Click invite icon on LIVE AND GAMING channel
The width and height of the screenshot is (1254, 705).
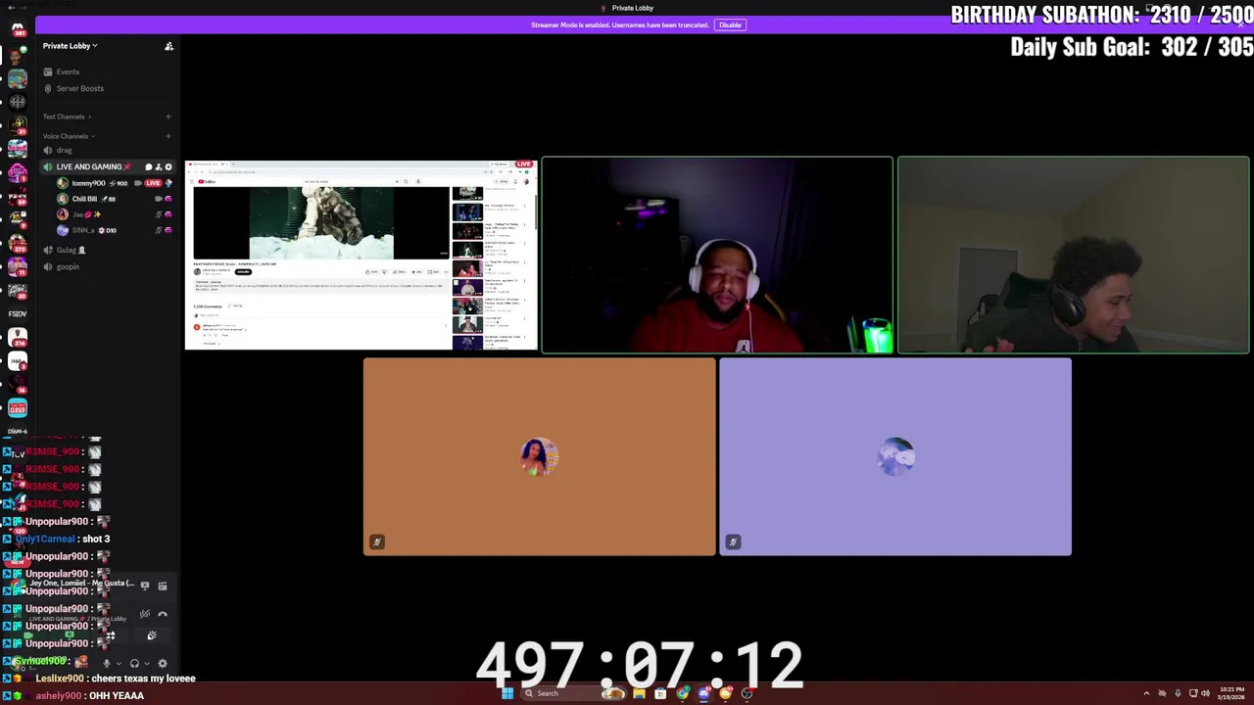coord(158,166)
